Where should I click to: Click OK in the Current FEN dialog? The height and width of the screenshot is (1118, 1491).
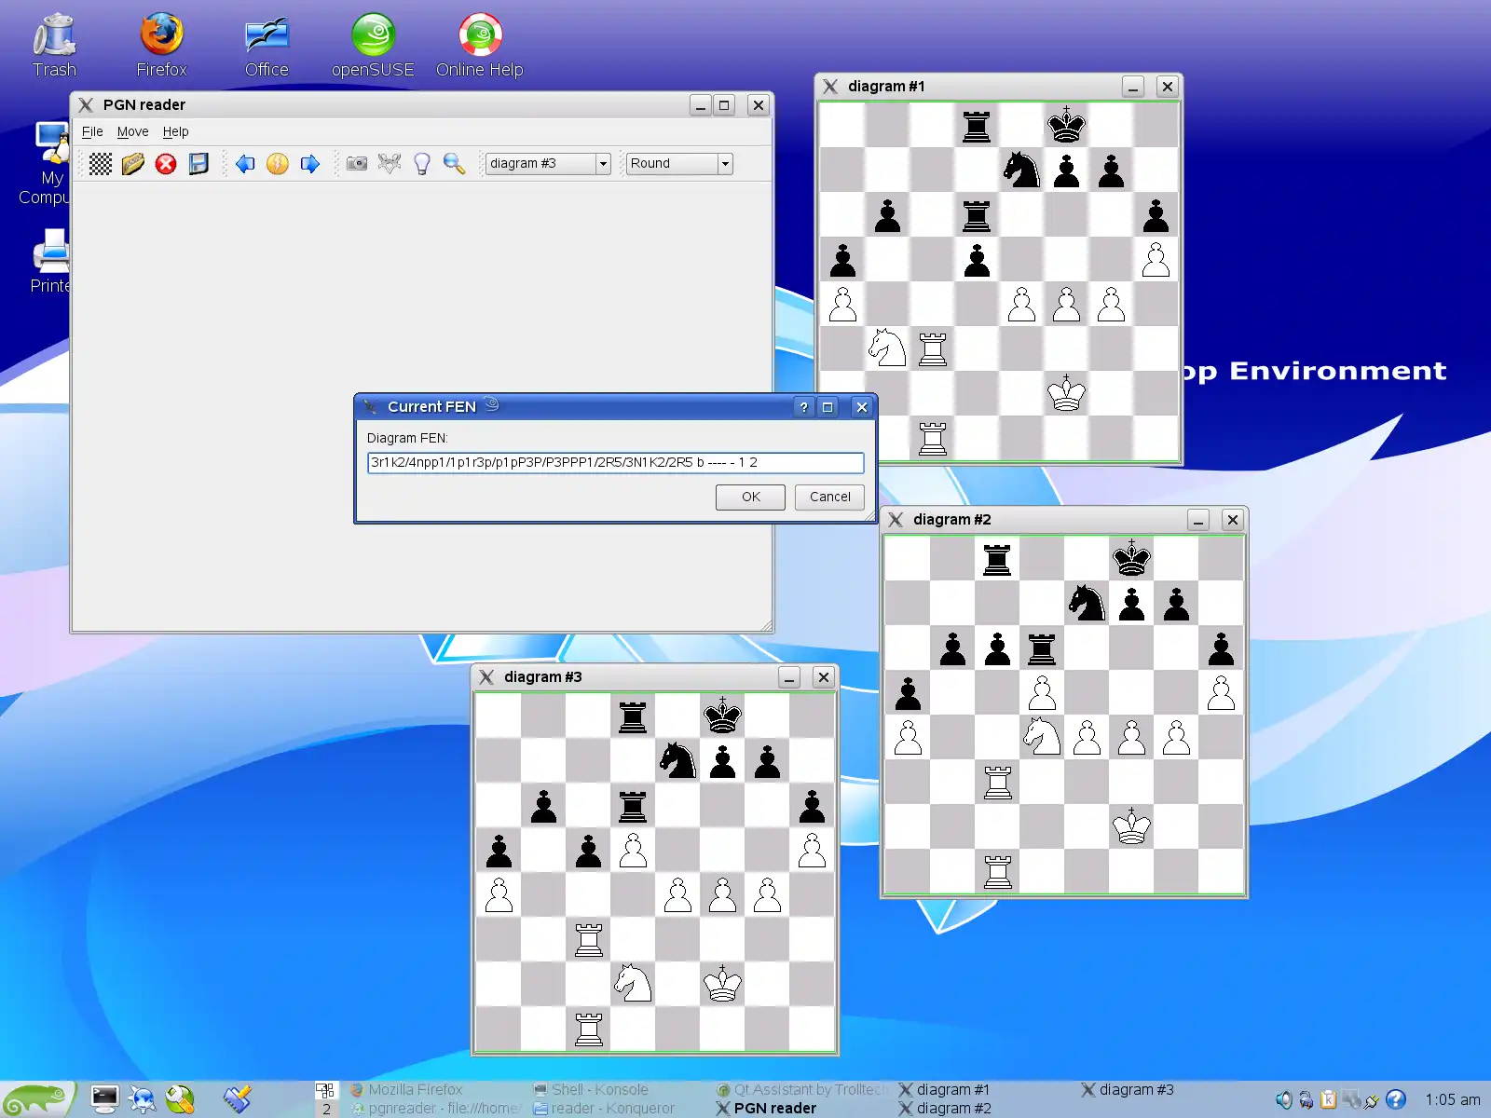751,498
